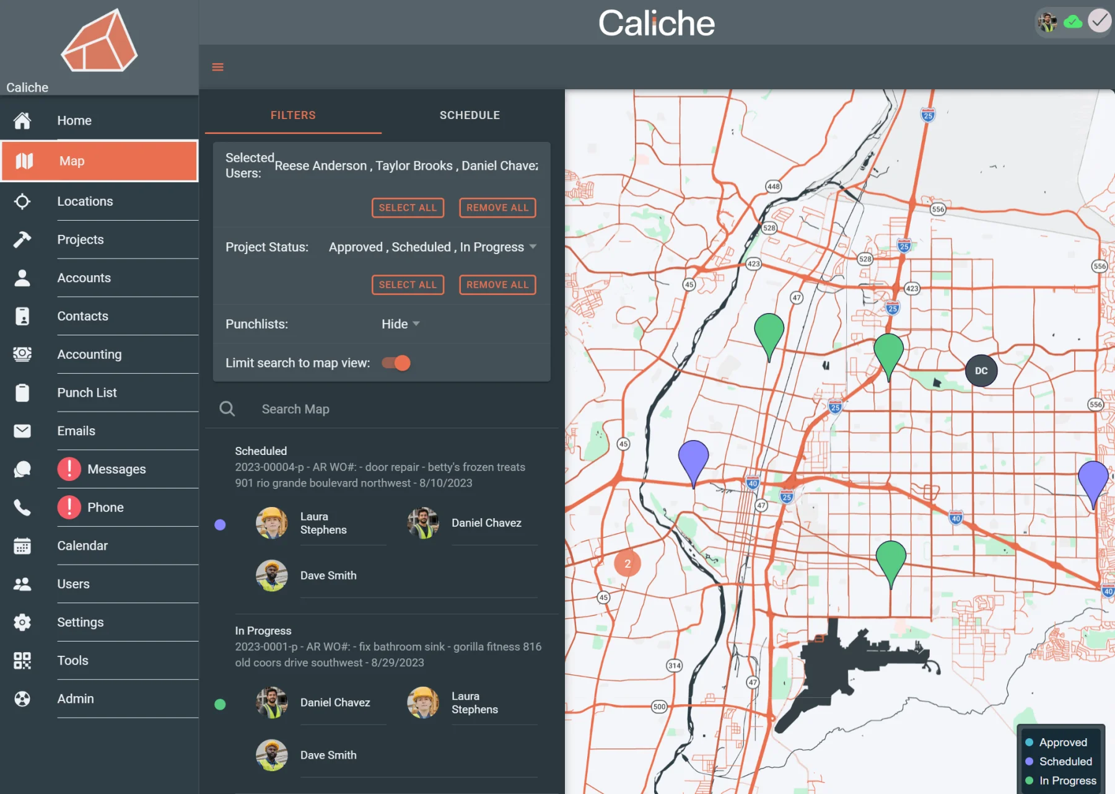This screenshot has height=794, width=1115.
Task: Expand the Project Status dropdown
Action: (432, 247)
